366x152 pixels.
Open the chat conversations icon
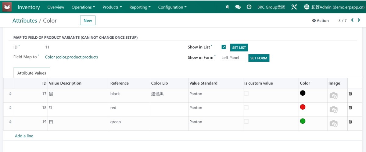238,7
